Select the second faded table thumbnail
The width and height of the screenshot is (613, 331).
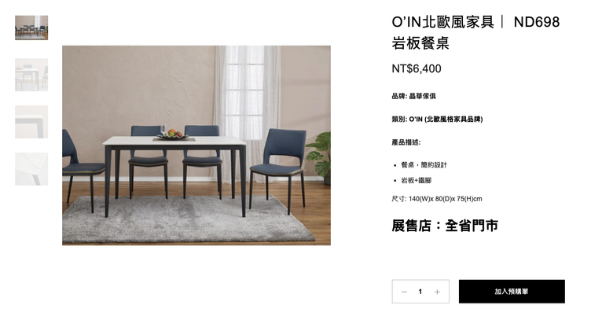click(x=31, y=75)
